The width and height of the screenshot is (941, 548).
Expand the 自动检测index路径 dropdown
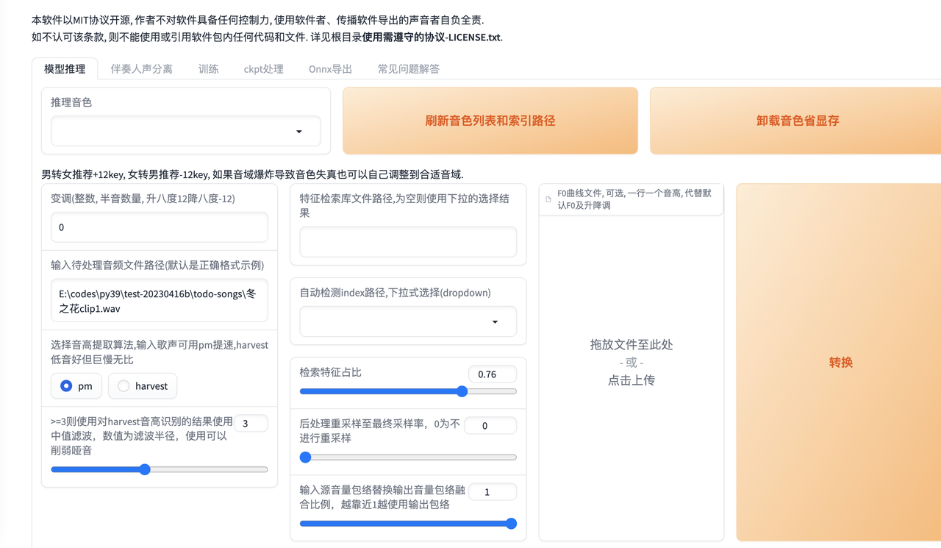coord(407,321)
